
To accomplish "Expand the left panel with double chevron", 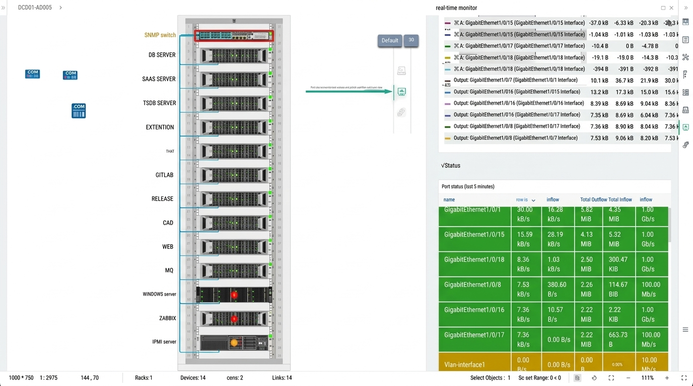I will [4, 8].
